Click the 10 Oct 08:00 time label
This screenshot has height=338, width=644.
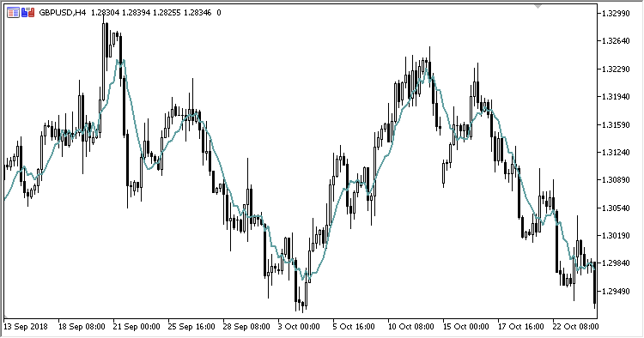coord(411,327)
